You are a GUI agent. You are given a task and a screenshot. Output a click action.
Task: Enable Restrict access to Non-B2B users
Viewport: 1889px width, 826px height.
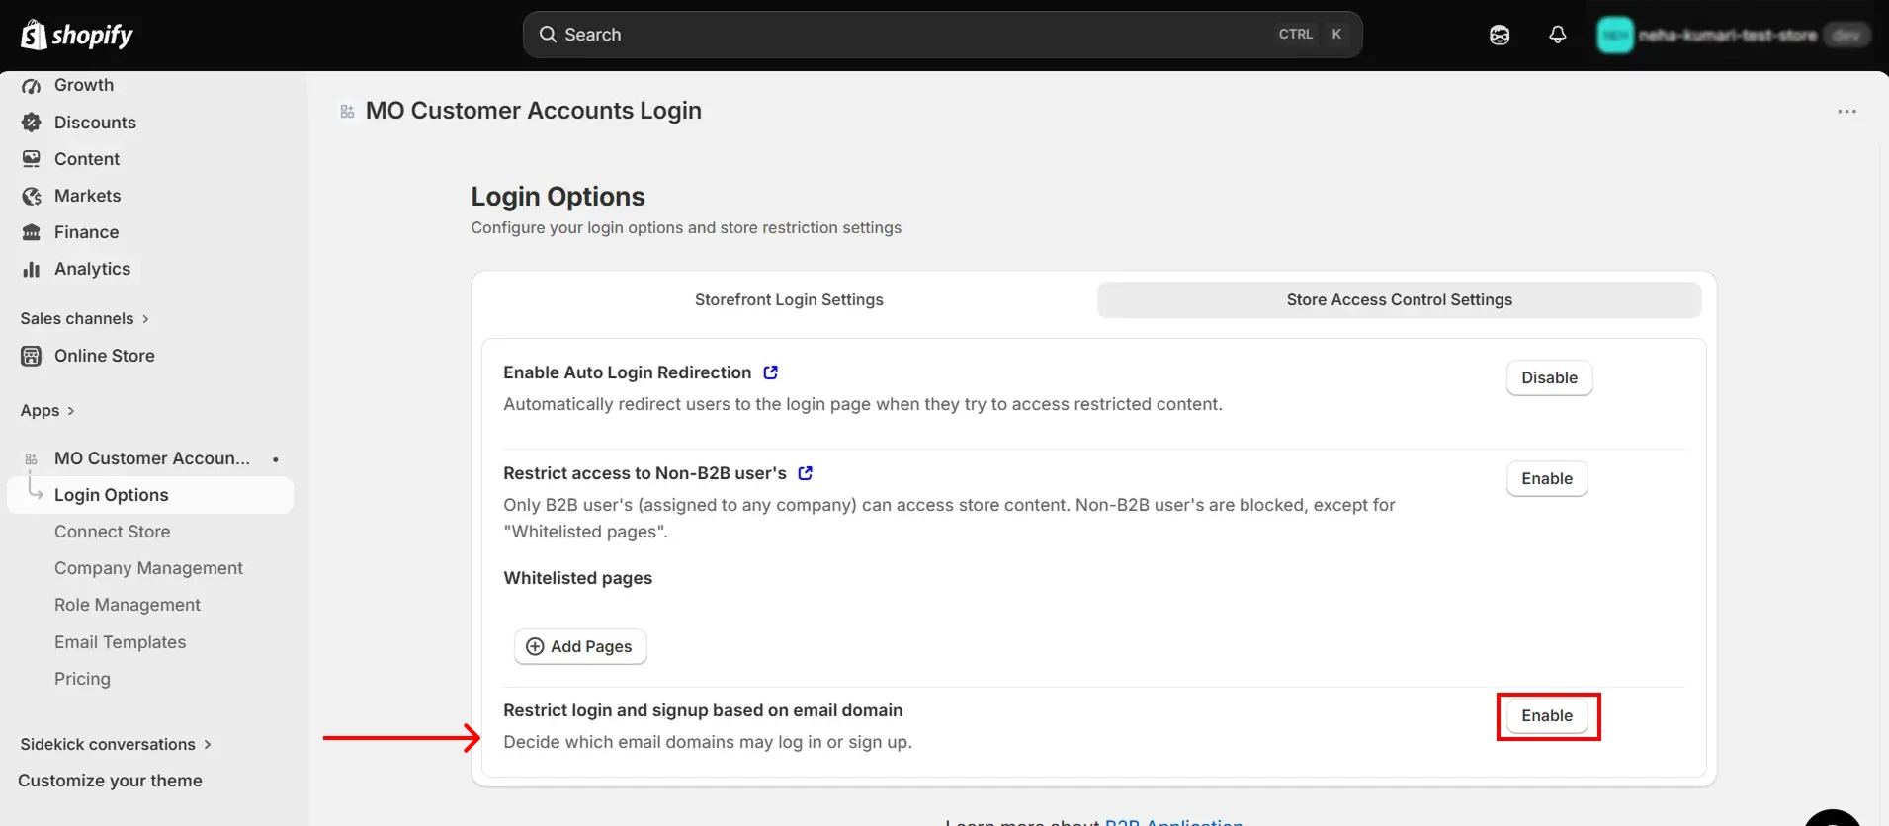tap(1547, 478)
